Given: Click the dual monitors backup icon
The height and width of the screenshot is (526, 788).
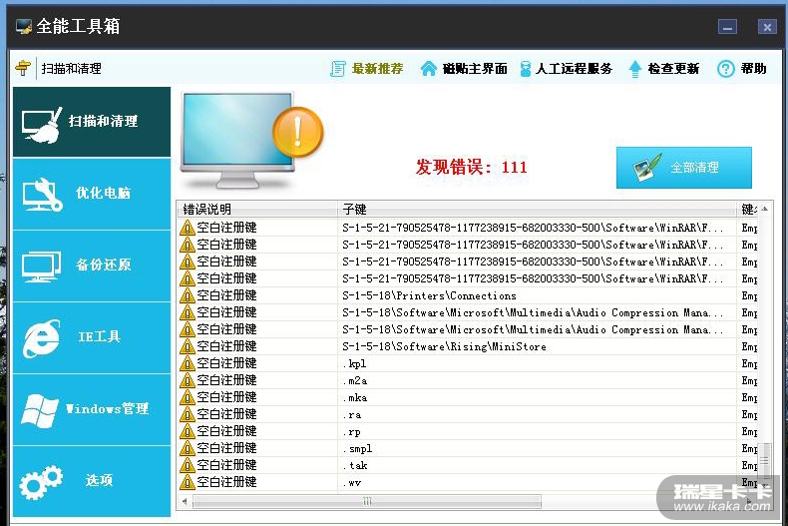Looking at the screenshot, I should tap(41, 266).
